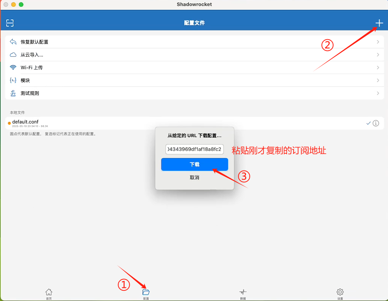Click 取消 to cancel the download dialog
Viewport: 388px width, 301px height.
194,177
